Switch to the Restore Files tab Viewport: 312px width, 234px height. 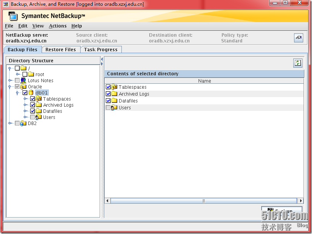point(61,50)
